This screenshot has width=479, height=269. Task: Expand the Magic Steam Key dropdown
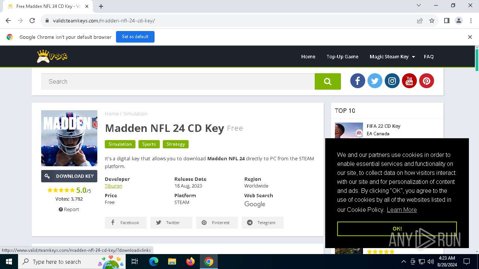392,57
